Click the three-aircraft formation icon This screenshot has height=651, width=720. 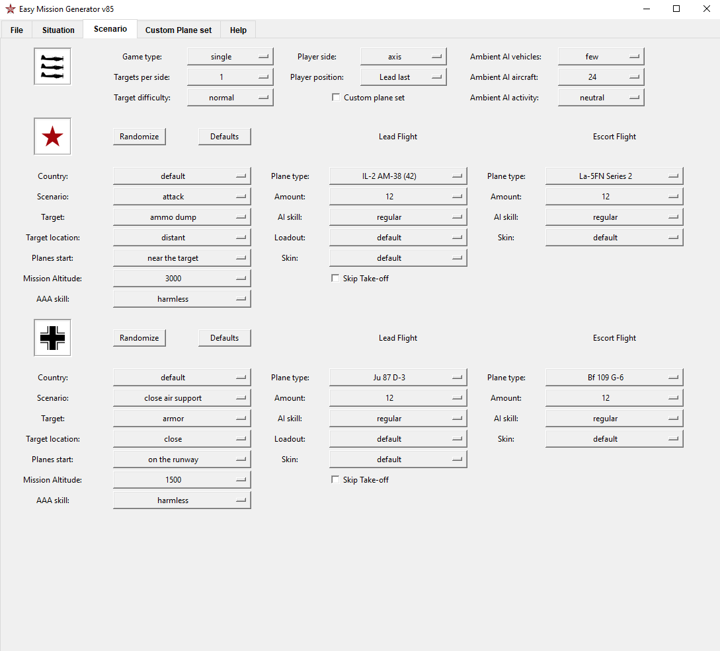coord(52,67)
